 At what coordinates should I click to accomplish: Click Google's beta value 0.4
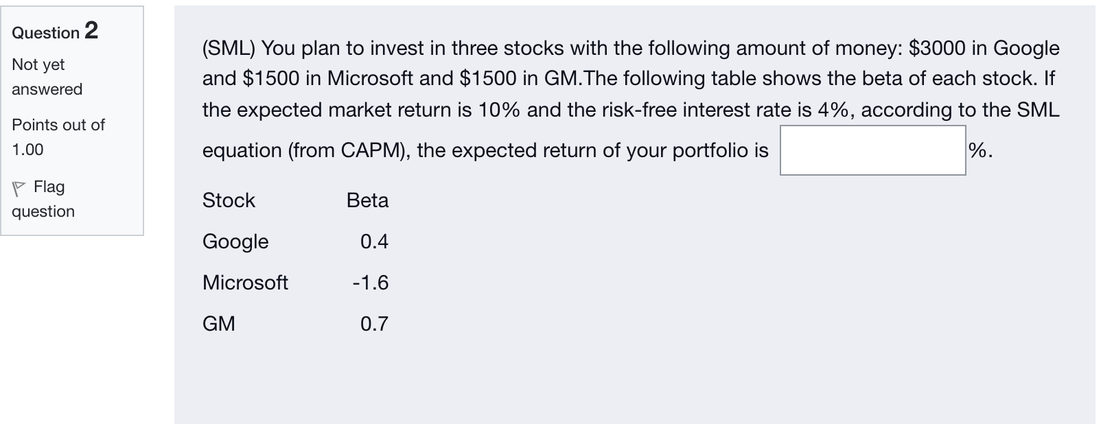(x=374, y=242)
